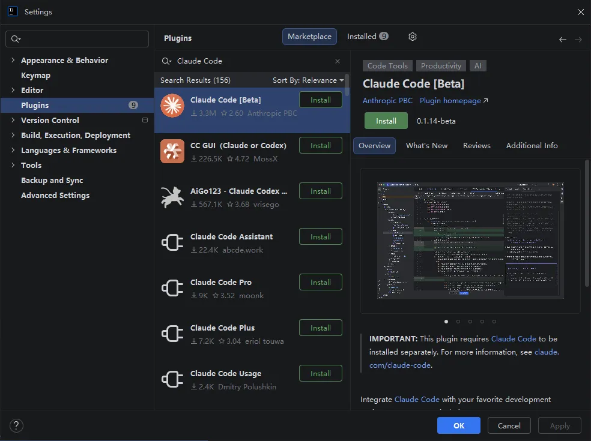Install CC GUI (Claude or Codex)
This screenshot has height=441, width=591.
click(x=321, y=145)
